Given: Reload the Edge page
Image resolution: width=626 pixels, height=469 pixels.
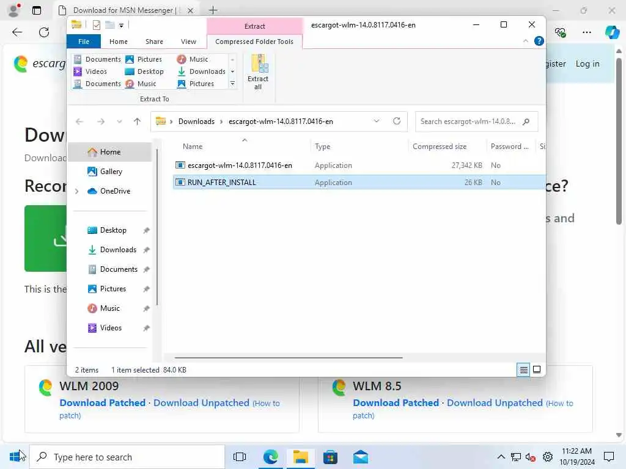Looking at the screenshot, I should point(44,32).
